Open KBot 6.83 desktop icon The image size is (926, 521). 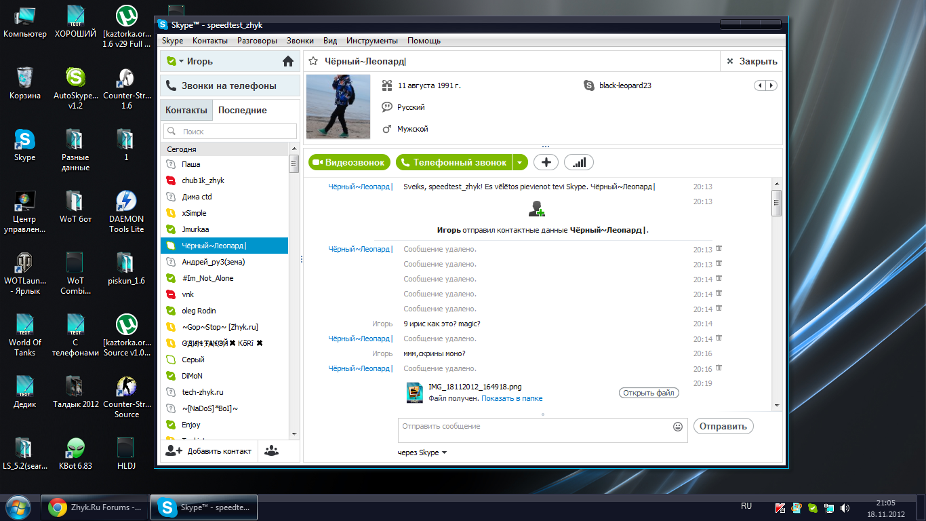point(76,453)
